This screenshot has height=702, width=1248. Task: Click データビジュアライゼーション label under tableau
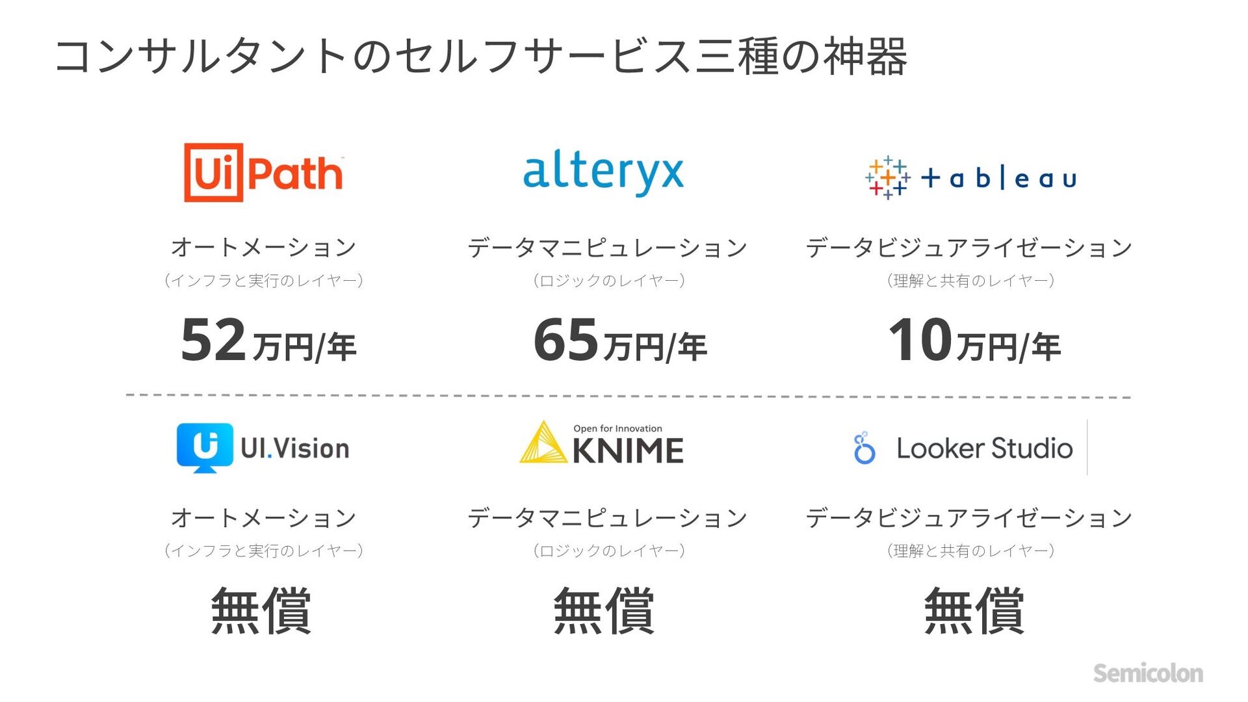968,248
